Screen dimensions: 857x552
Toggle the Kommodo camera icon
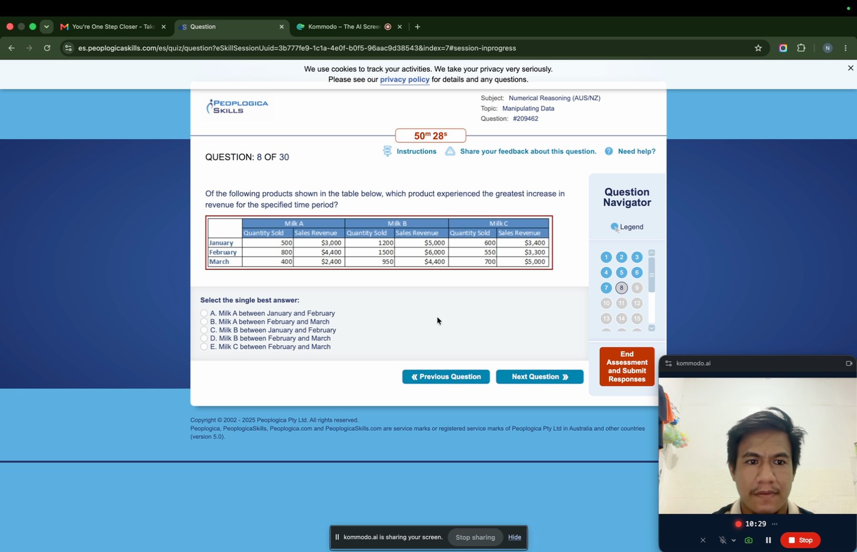click(748, 540)
